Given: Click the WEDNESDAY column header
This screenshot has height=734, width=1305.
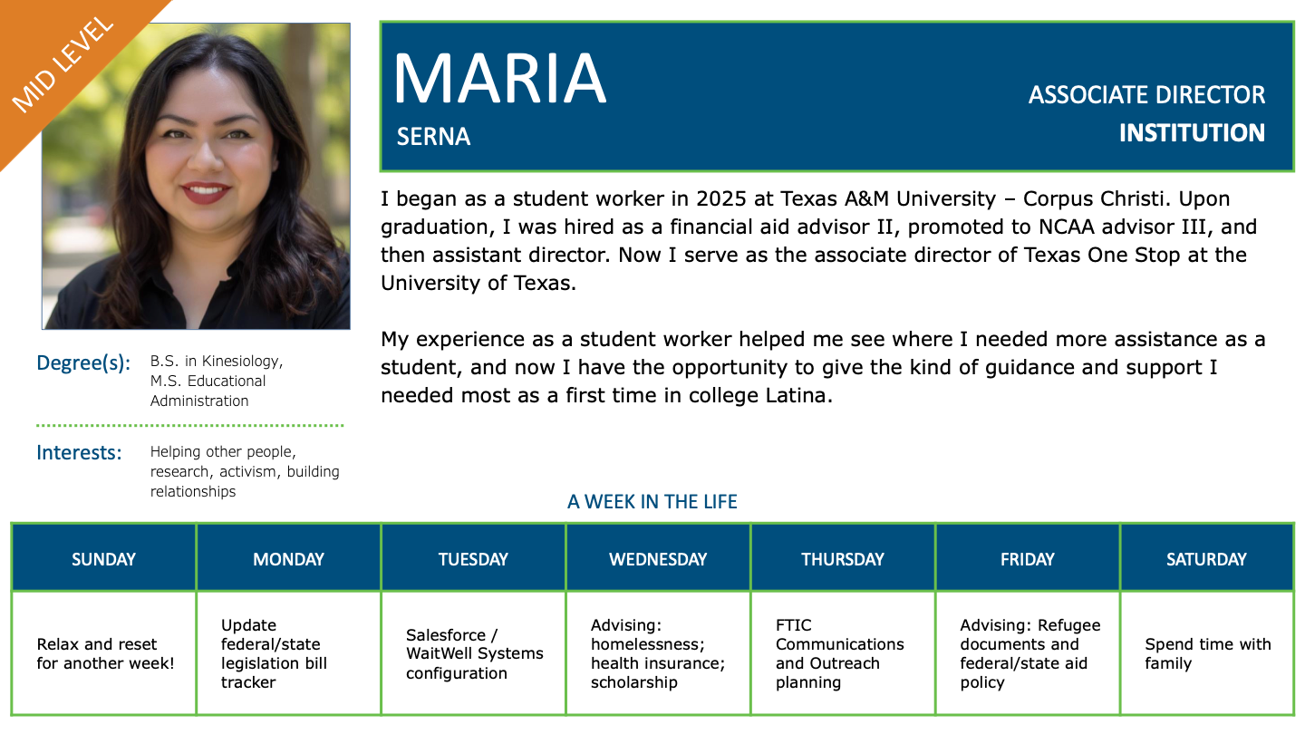Looking at the screenshot, I should 659,558.
